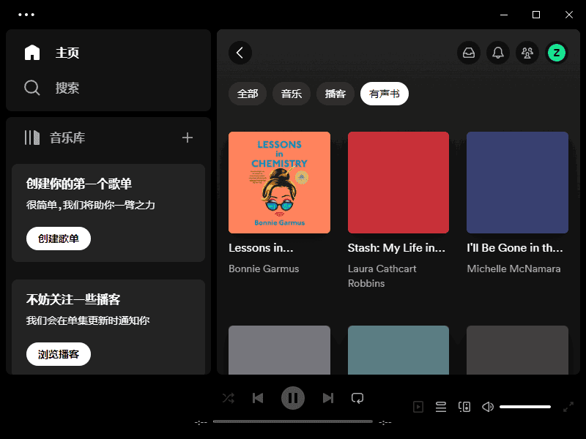Open your profile via the Z avatar

tap(556, 53)
